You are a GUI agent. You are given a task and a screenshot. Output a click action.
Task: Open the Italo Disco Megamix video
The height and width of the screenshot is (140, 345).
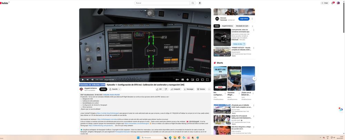[x=222, y=130]
